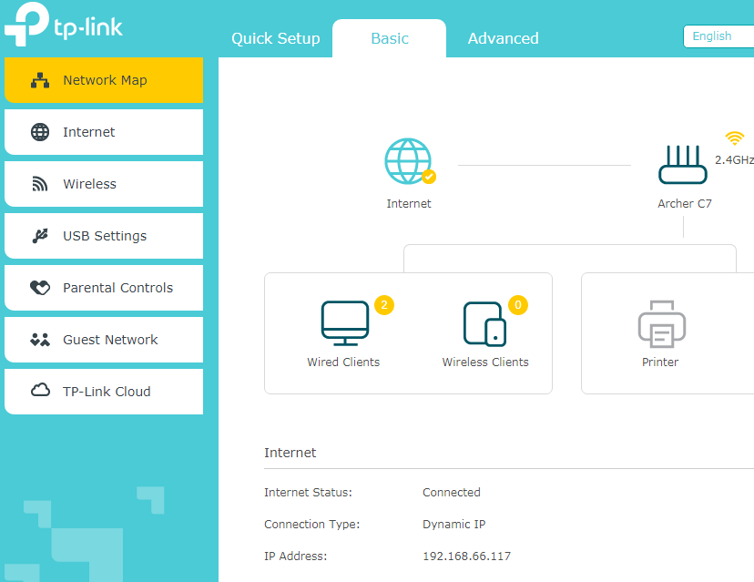Select the Basic tab
The width and height of the screenshot is (754, 582).
(x=390, y=38)
